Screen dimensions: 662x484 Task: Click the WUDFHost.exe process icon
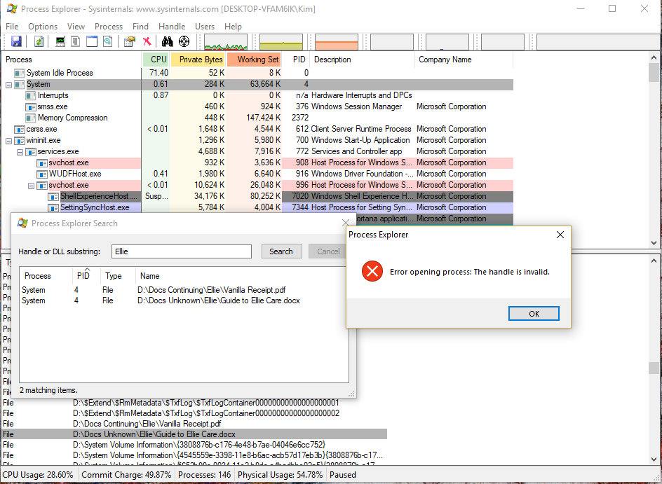[42, 174]
